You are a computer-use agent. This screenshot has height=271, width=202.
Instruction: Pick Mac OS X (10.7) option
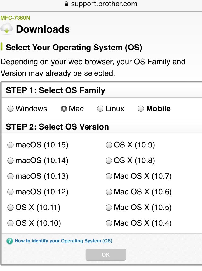109,177
